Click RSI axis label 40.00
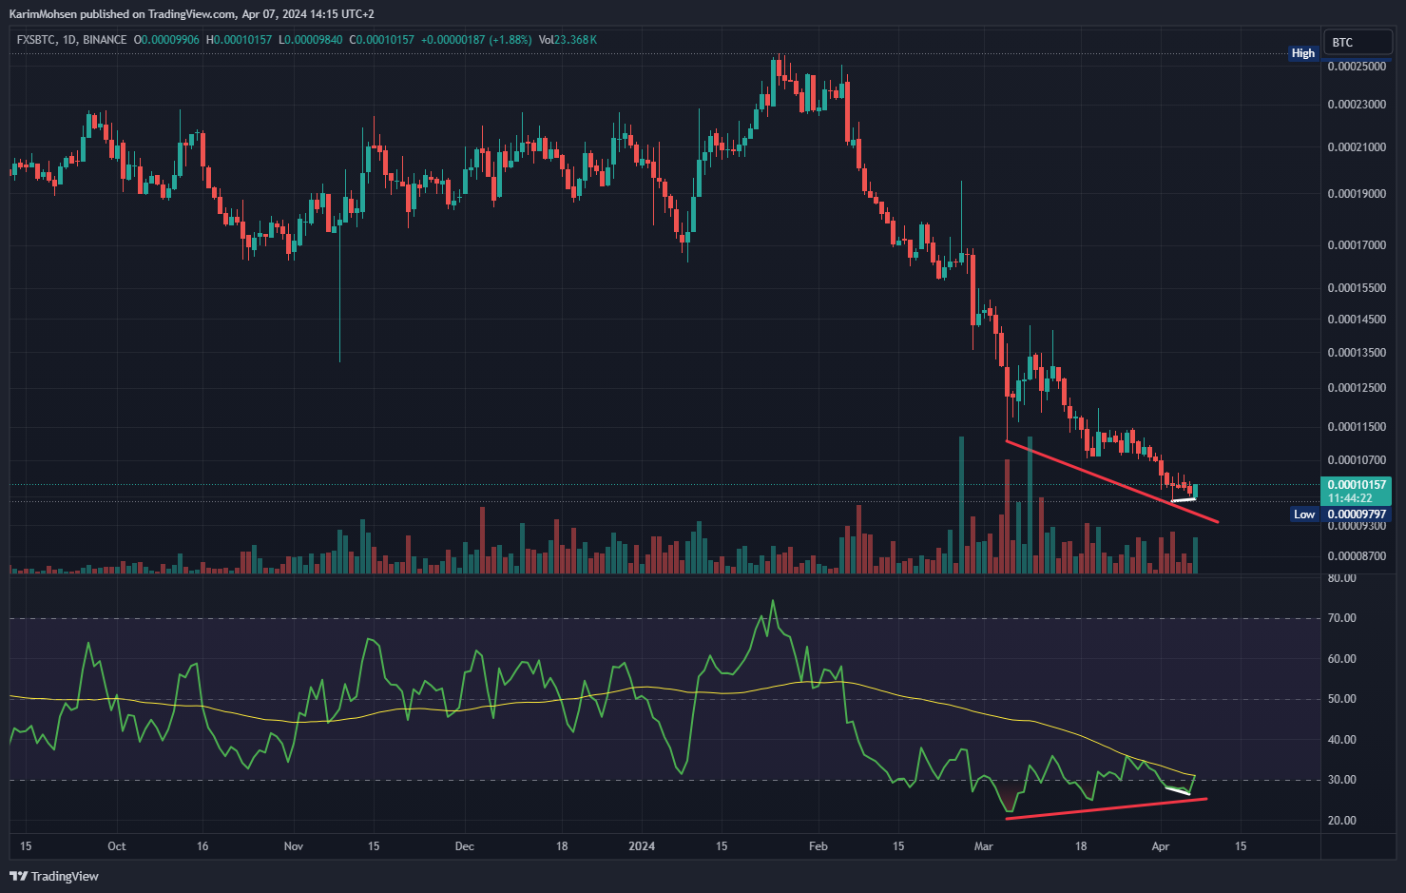 point(1341,740)
